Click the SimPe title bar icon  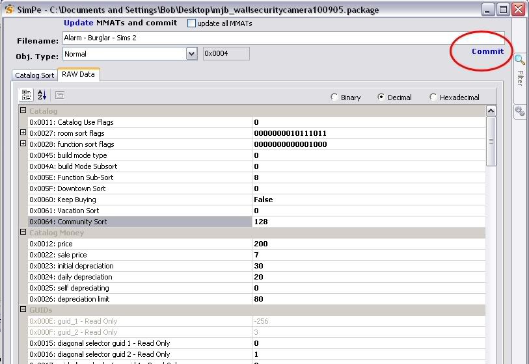(x=8, y=9)
